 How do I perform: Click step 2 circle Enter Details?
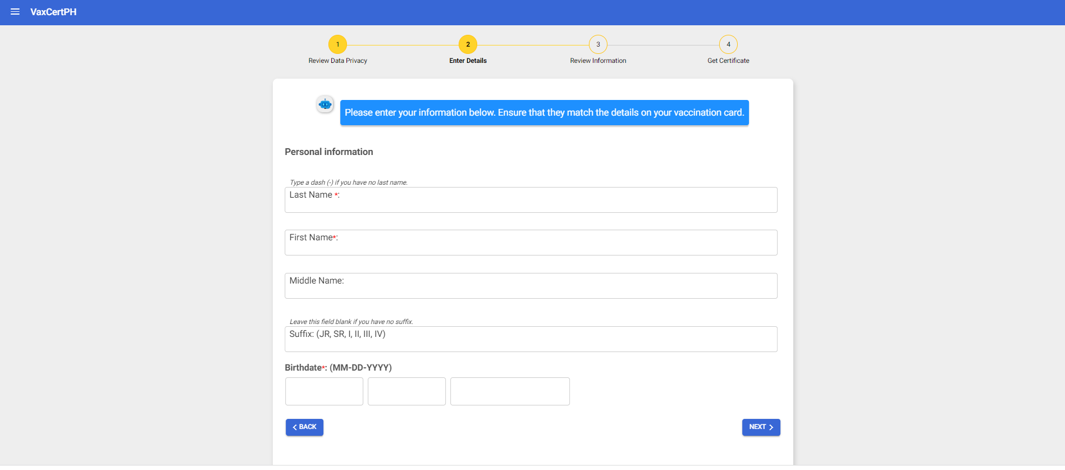(x=468, y=44)
